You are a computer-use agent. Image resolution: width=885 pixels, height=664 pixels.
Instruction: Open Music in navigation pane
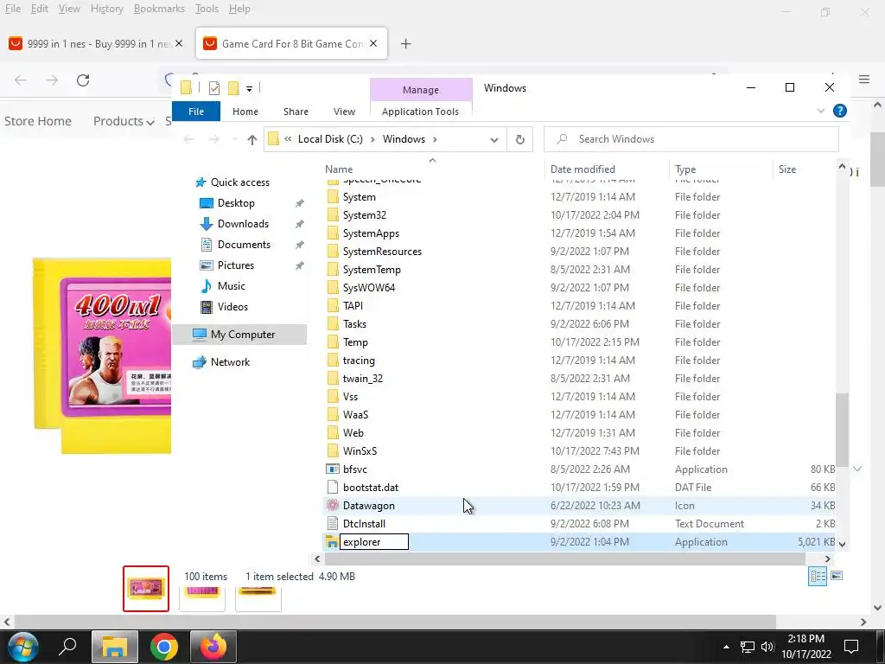231,286
